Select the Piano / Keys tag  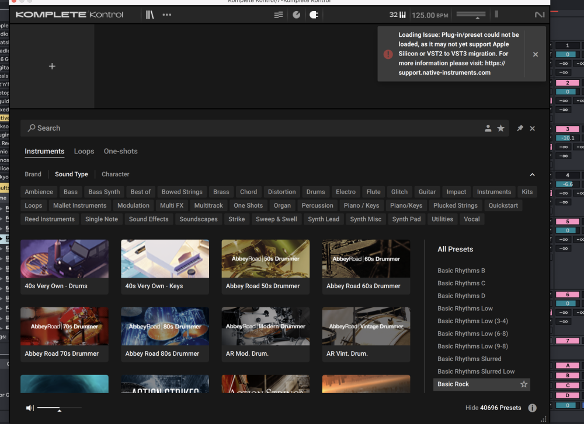pos(361,206)
